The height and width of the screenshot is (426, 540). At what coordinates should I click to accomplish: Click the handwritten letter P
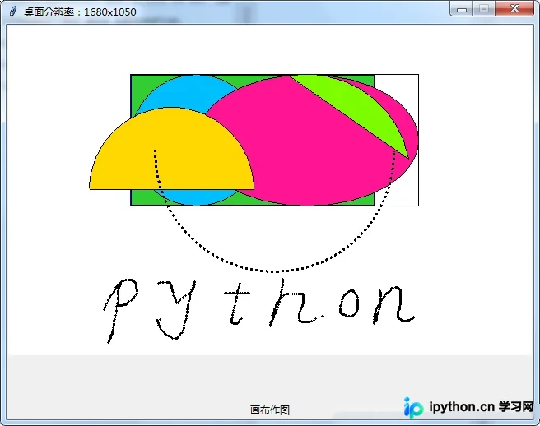point(120,310)
